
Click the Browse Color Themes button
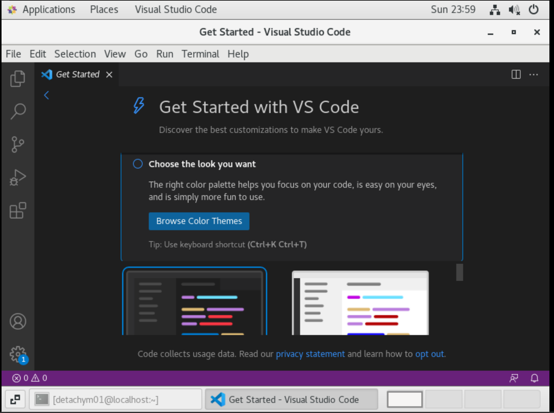tap(199, 221)
